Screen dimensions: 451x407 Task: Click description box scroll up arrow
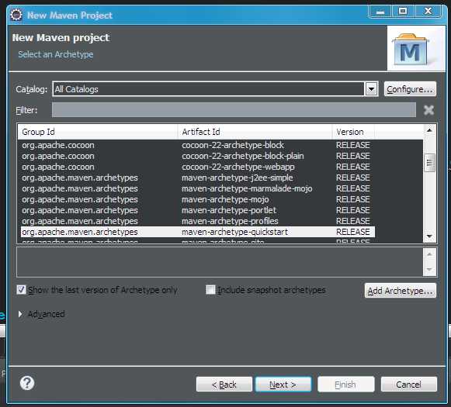[429, 254]
